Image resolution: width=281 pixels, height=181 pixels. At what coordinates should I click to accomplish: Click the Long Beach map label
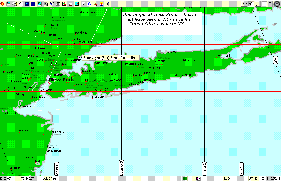pyautogui.click(x=98, y=97)
